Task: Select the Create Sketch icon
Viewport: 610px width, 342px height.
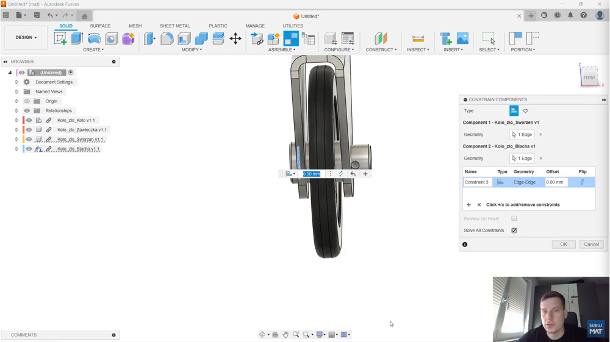Action: point(60,38)
